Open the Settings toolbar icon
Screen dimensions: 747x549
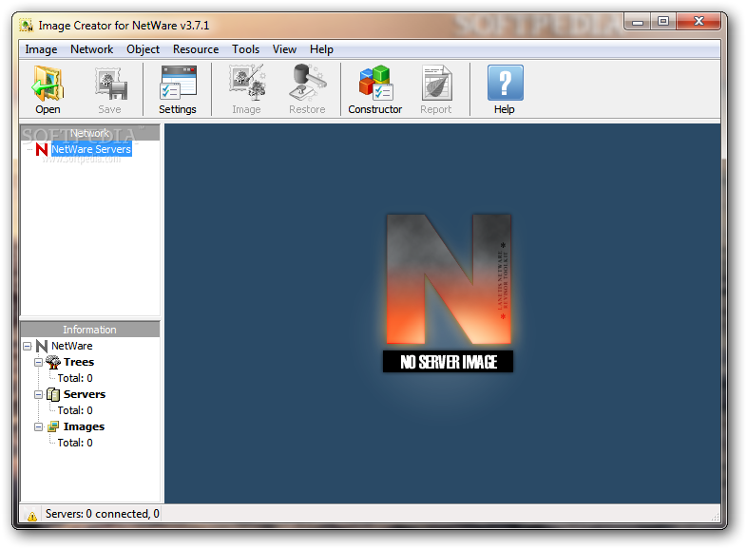tap(178, 84)
